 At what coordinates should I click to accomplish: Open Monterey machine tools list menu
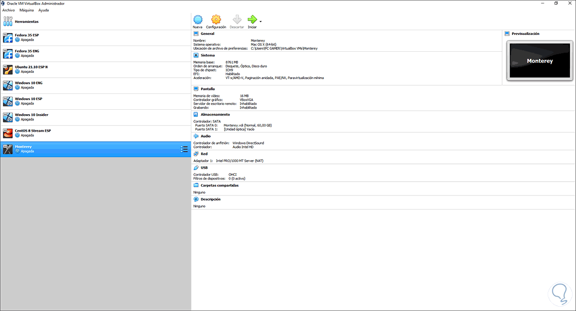[x=184, y=149]
